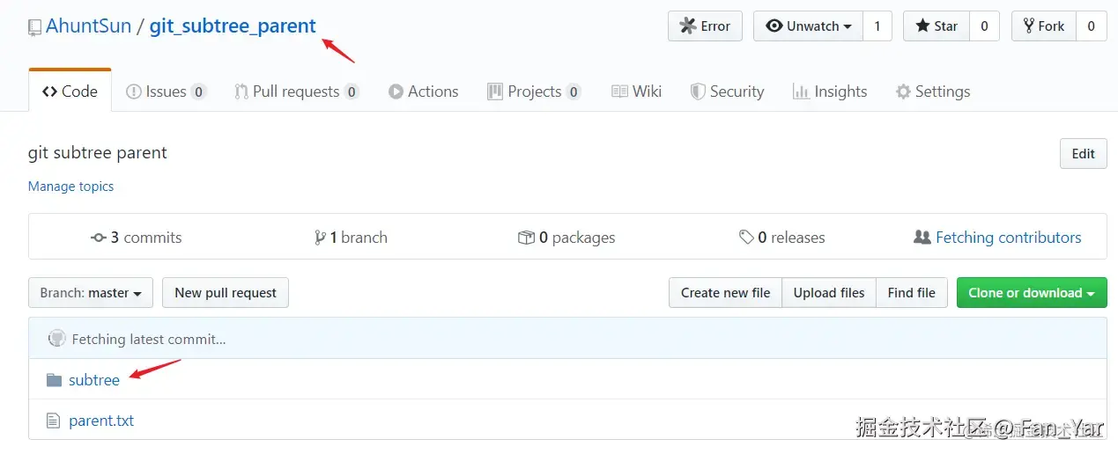Expand the Clone or download menu
1118x454 pixels.
coord(1031,293)
